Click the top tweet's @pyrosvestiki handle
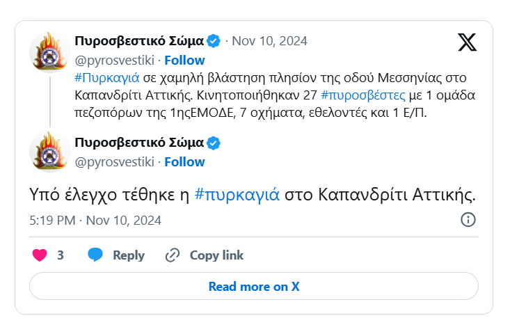This screenshot has height=334, width=510. [115, 59]
